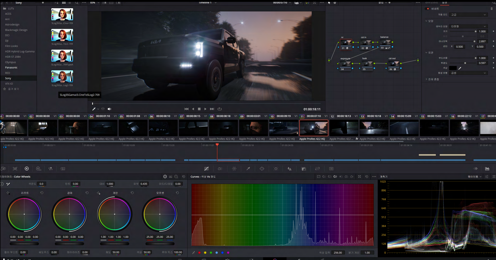Reset the Offset color wheel
The width and height of the screenshot is (496, 260).
pos(177,193)
